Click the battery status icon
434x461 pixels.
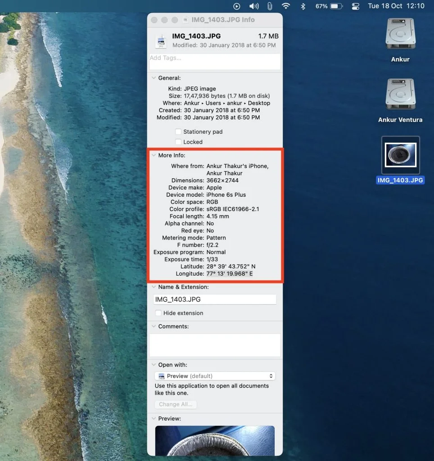336,6
